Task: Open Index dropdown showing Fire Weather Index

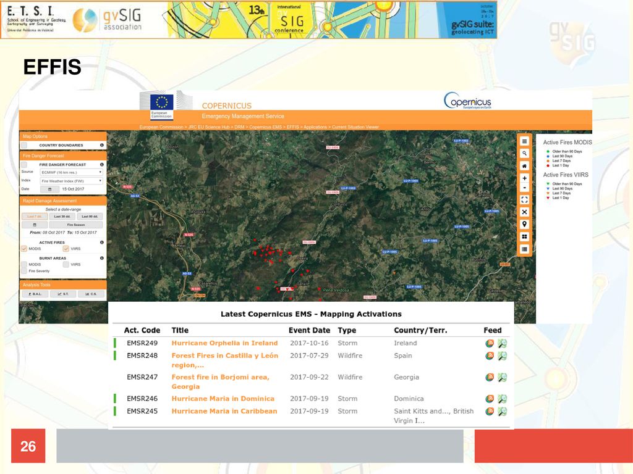Action: pyautogui.click(x=72, y=181)
